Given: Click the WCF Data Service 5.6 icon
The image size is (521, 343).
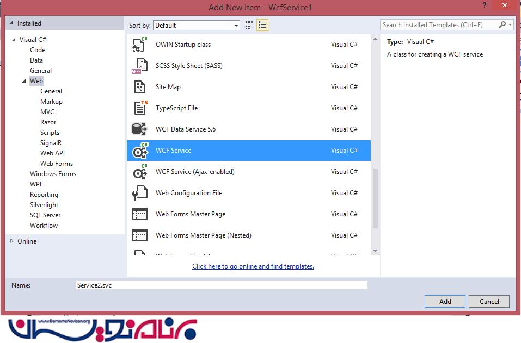Looking at the screenshot, I should coord(140,129).
